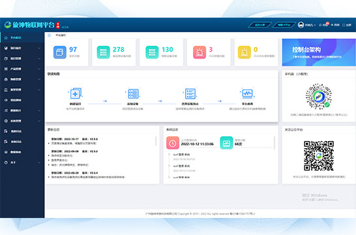Click the teal login count icon

[x=226, y=143]
